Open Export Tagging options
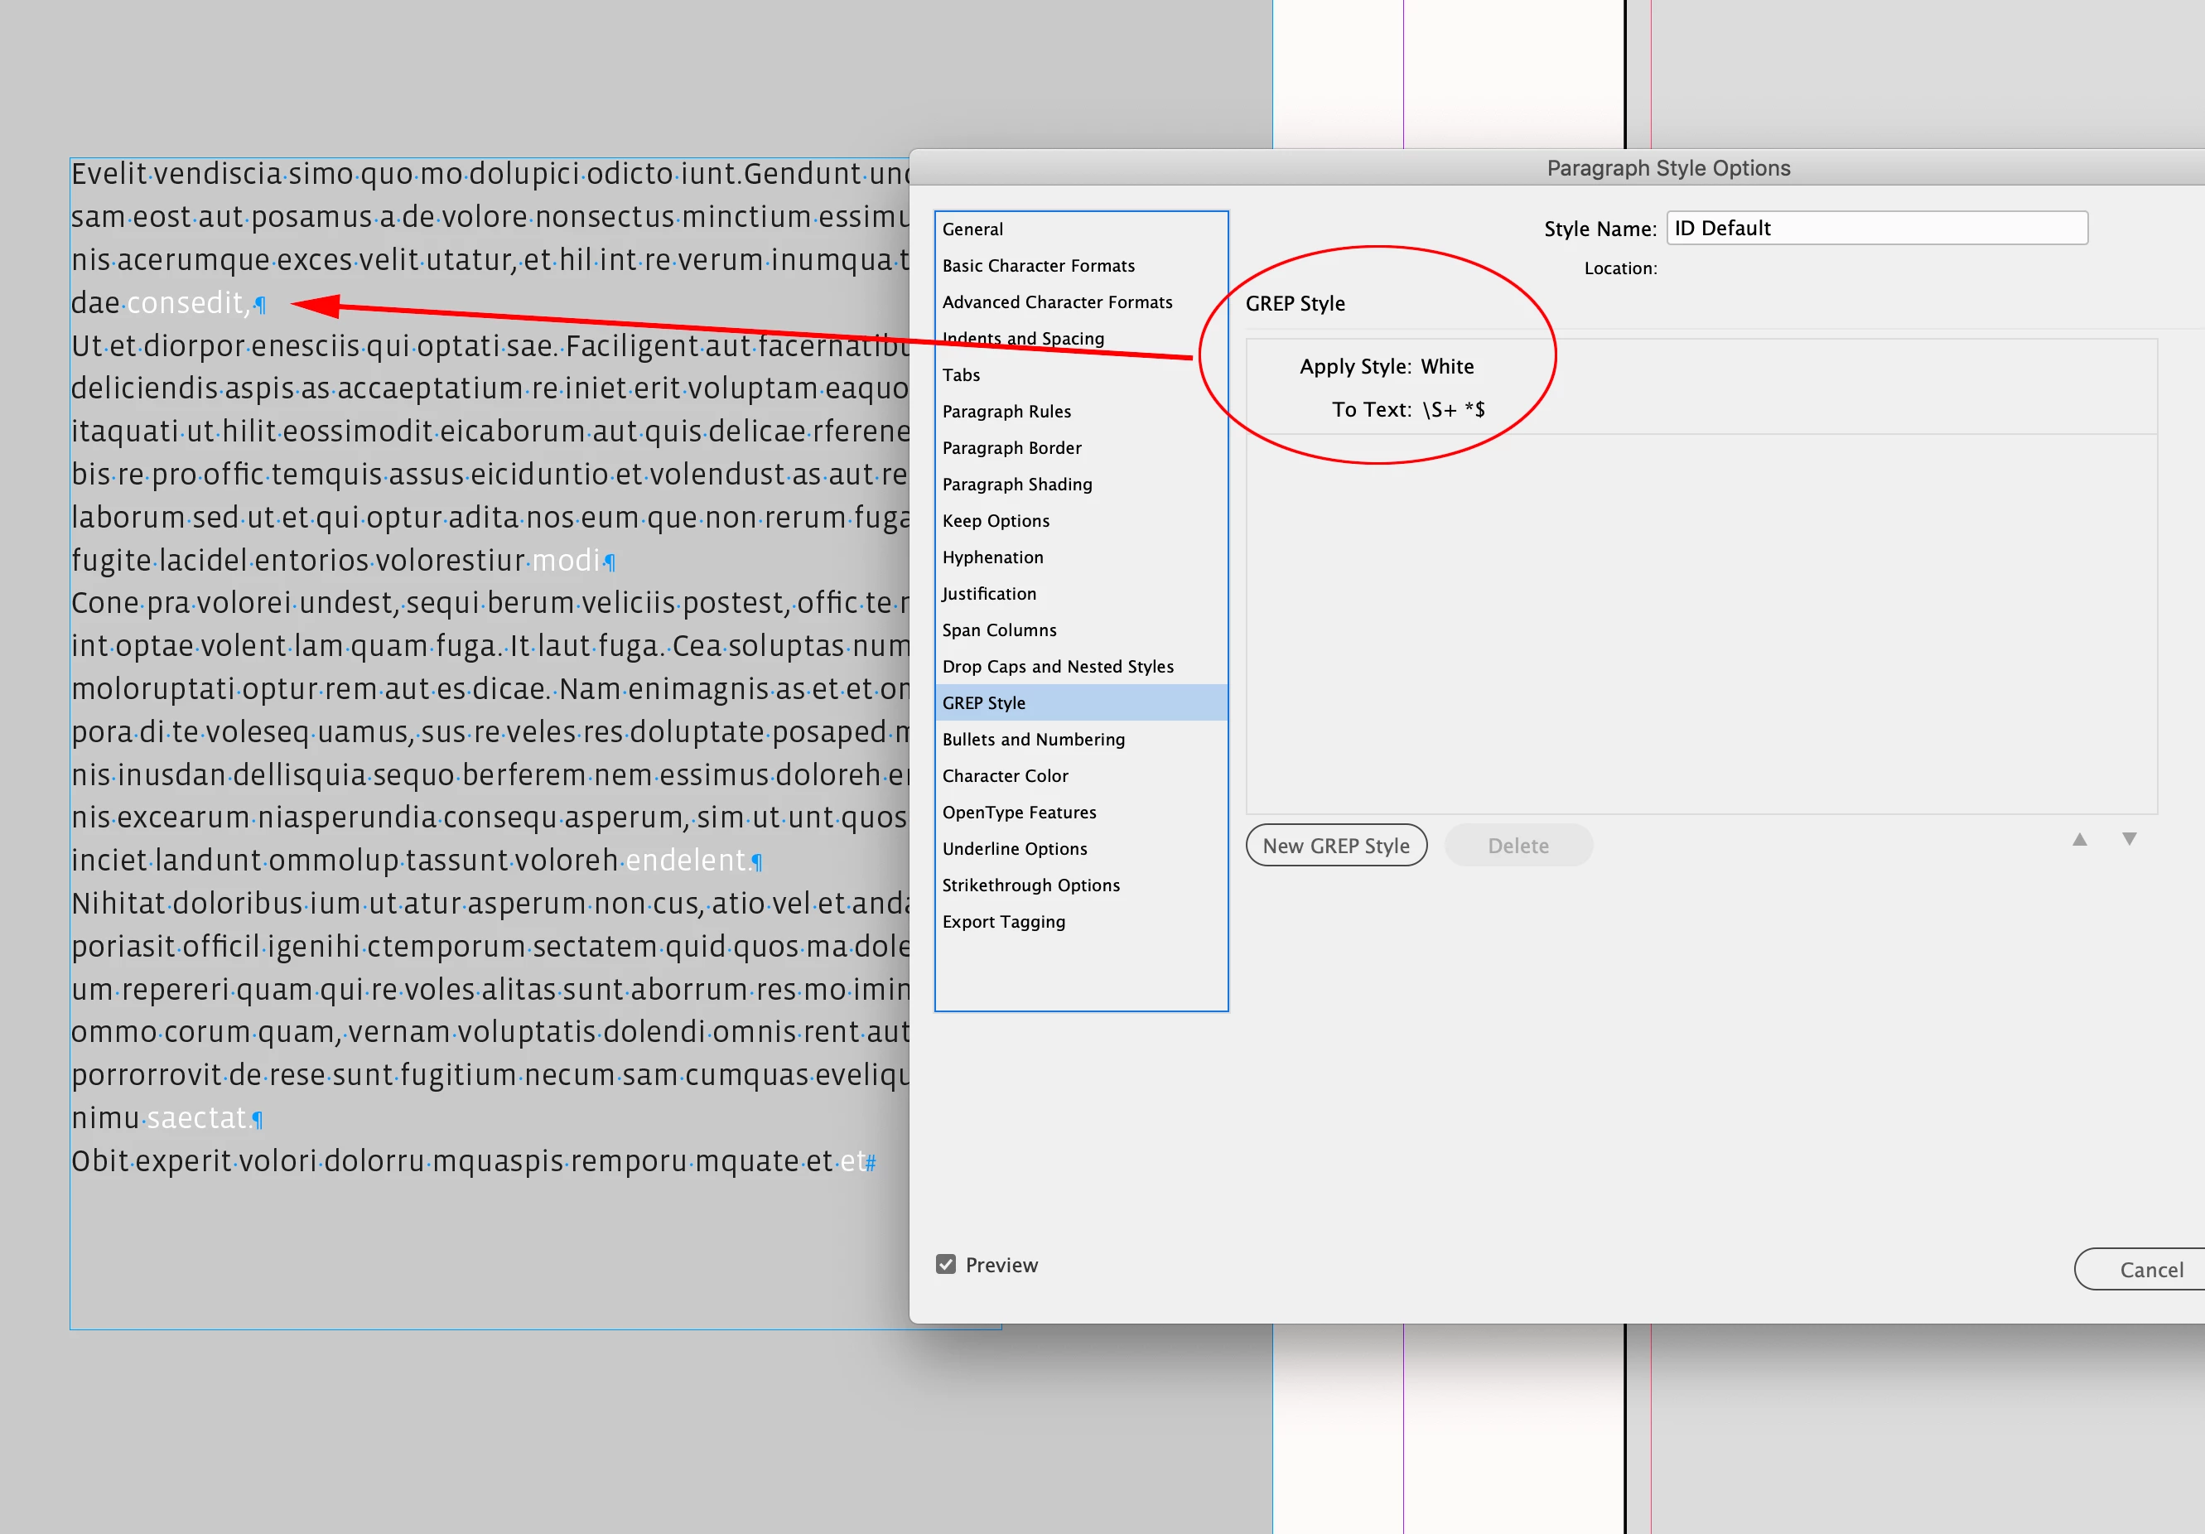Image resolution: width=2205 pixels, height=1534 pixels. pyautogui.click(x=1004, y=921)
